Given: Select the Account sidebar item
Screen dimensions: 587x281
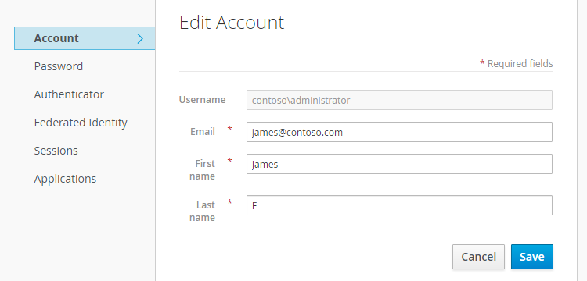Looking at the screenshot, I should tap(85, 38).
